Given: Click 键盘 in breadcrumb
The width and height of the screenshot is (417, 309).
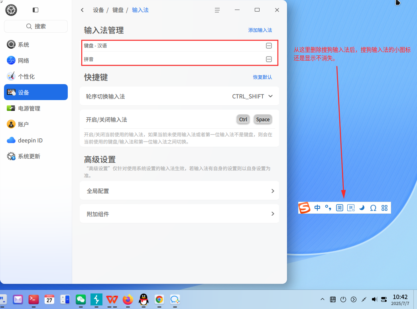Looking at the screenshot, I should [118, 10].
